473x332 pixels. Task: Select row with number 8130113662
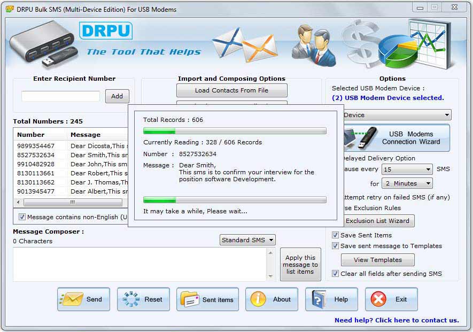point(71,182)
